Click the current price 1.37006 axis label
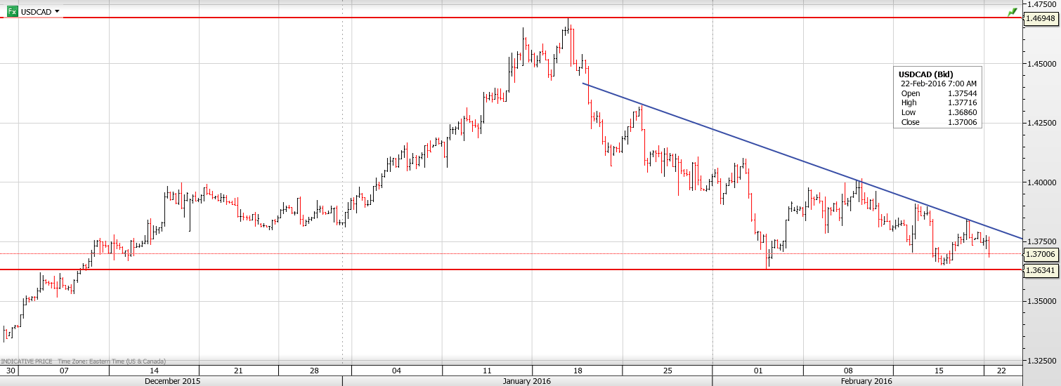This screenshot has height=386, width=1061. 1039,254
